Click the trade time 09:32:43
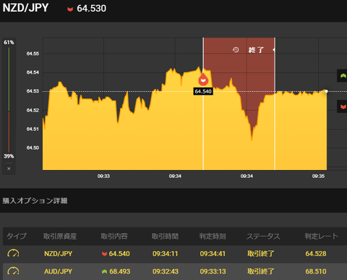 click(x=166, y=271)
